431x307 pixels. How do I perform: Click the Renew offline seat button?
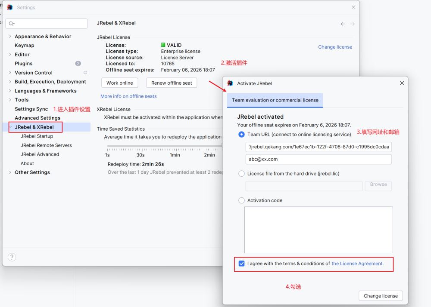point(172,83)
